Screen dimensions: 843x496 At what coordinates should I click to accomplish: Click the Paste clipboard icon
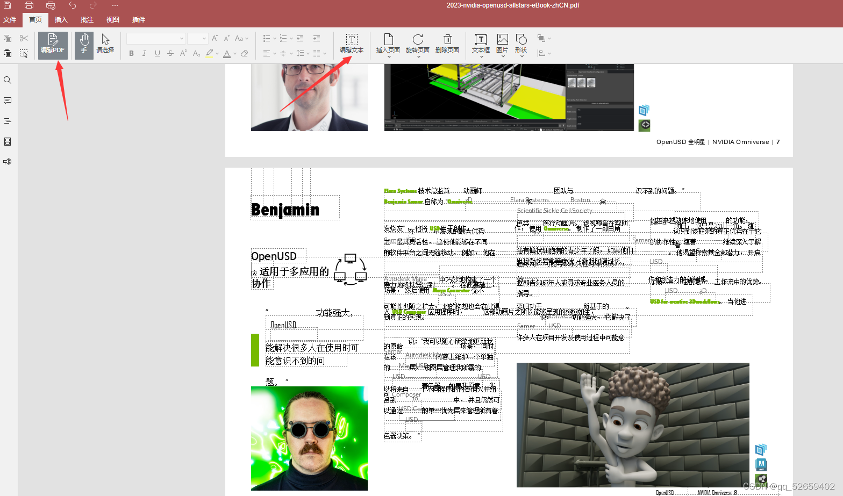[x=8, y=53]
